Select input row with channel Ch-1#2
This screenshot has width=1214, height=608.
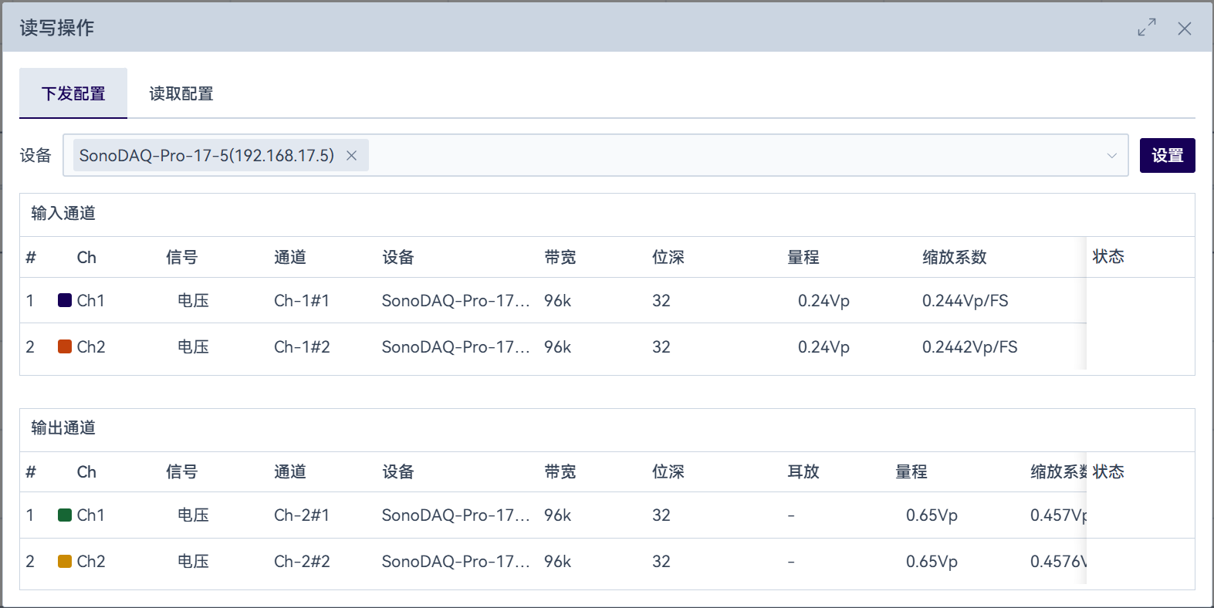(x=302, y=346)
